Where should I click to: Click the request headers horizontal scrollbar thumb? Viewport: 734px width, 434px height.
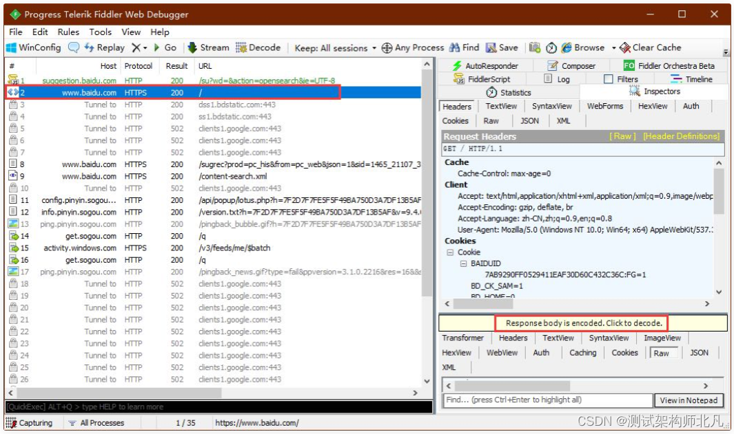click(483, 303)
